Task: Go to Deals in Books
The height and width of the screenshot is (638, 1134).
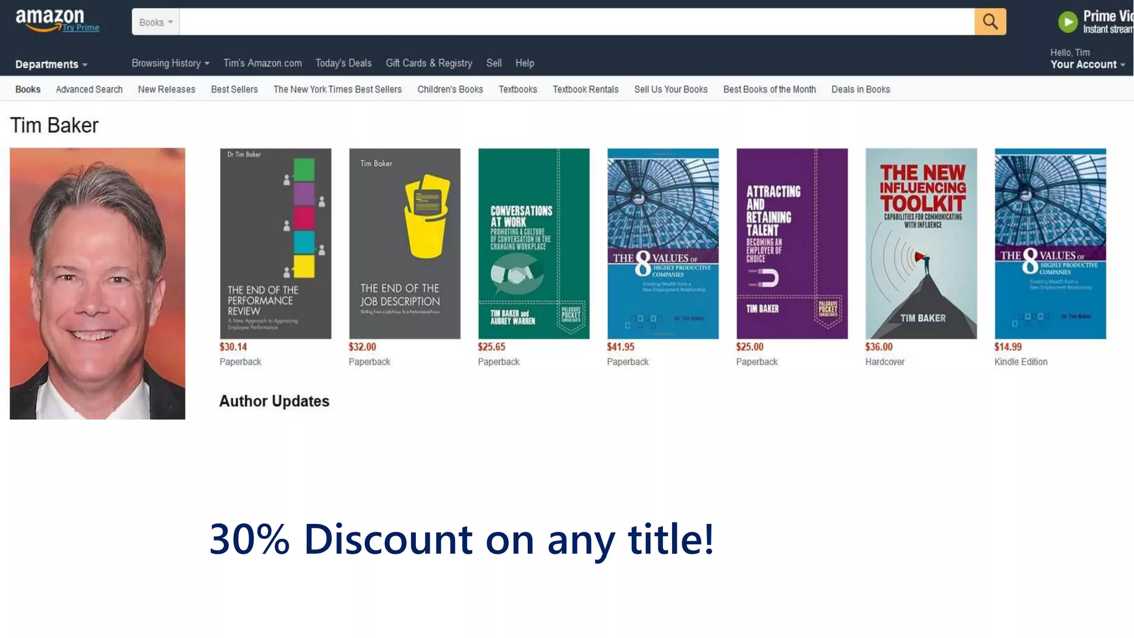Action: click(860, 89)
